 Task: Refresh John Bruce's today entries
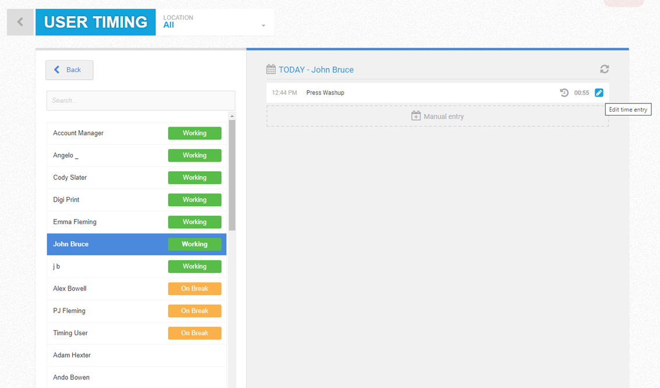click(605, 69)
